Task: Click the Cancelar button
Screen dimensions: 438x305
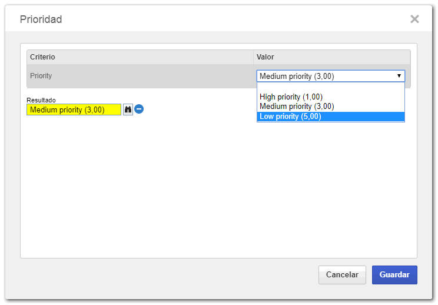Action: 342,275
